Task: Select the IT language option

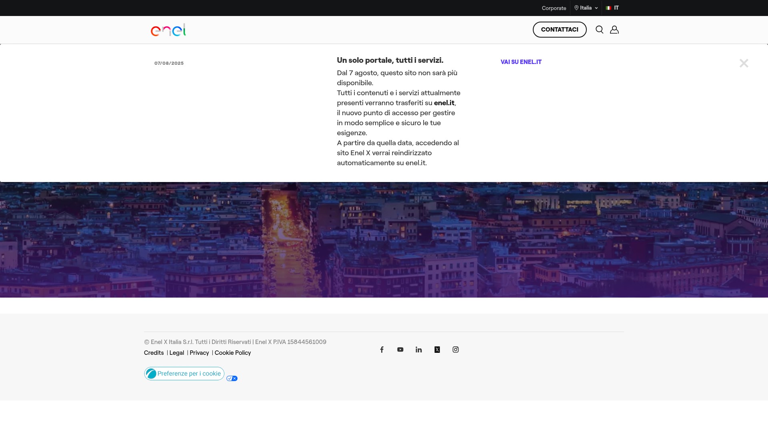Action: pyautogui.click(x=612, y=8)
